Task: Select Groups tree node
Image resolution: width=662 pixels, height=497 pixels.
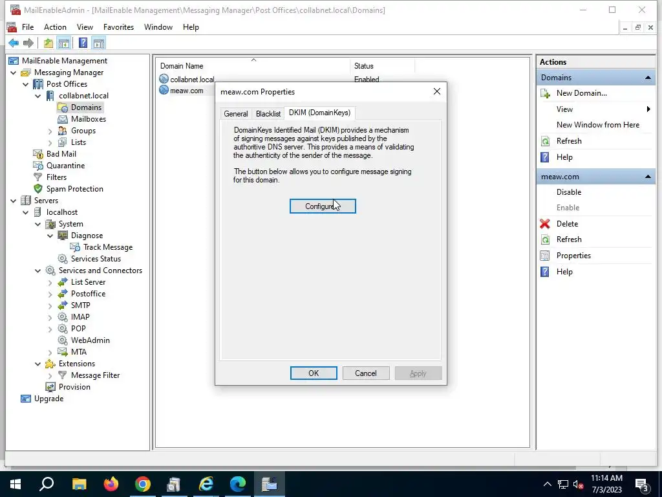Action: [x=83, y=131]
